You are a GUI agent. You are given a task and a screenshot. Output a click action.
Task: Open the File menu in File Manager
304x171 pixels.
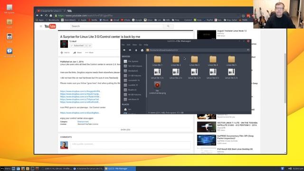(x=123, y=45)
